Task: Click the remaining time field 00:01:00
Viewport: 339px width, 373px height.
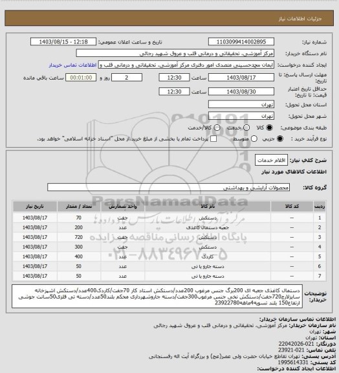Action: pos(81,78)
